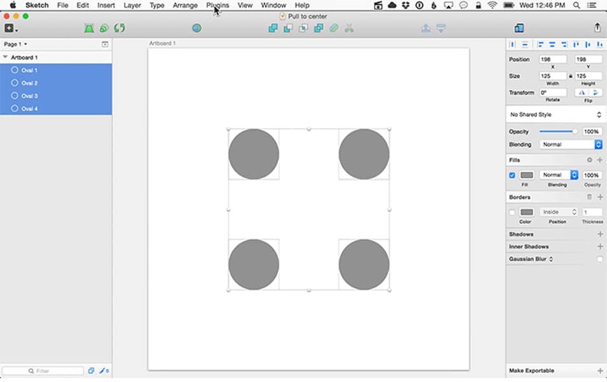Delete border using trash icon
Screen dimensions: 607x382
click(x=589, y=197)
